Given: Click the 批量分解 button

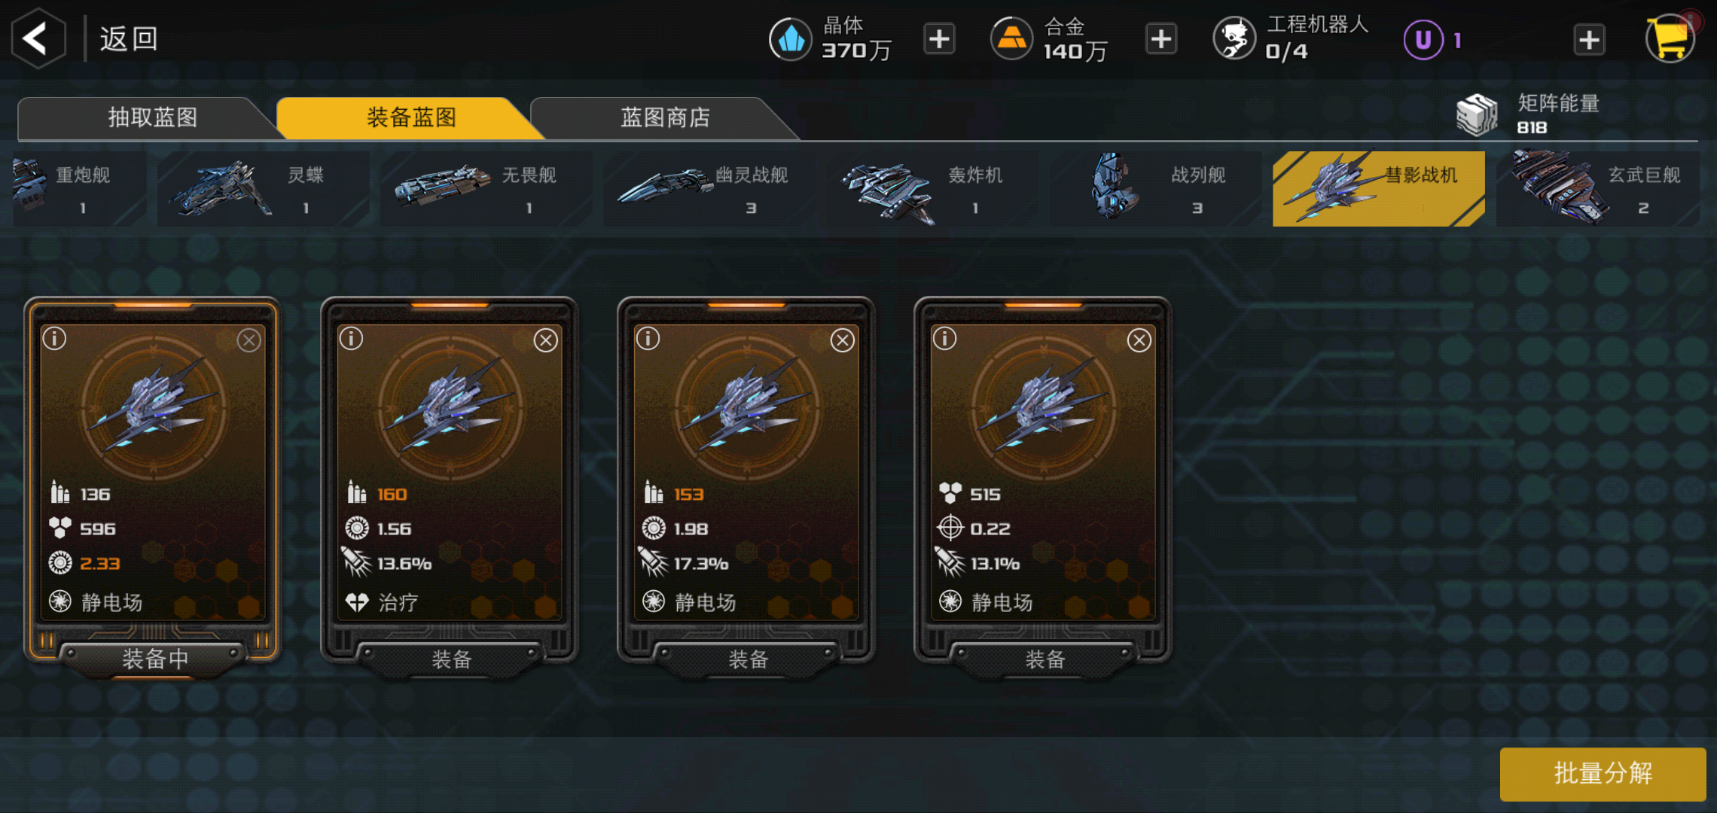Looking at the screenshot, I should point(1603,774).
